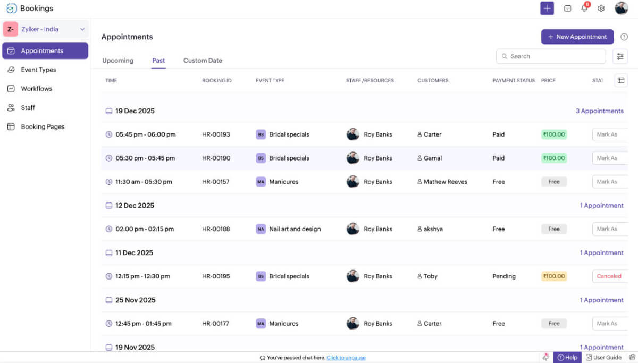The height and width of the screenshot is (363, 638).
Task: Switch to the Upcoming tab
Action: [x=117, y=61]
